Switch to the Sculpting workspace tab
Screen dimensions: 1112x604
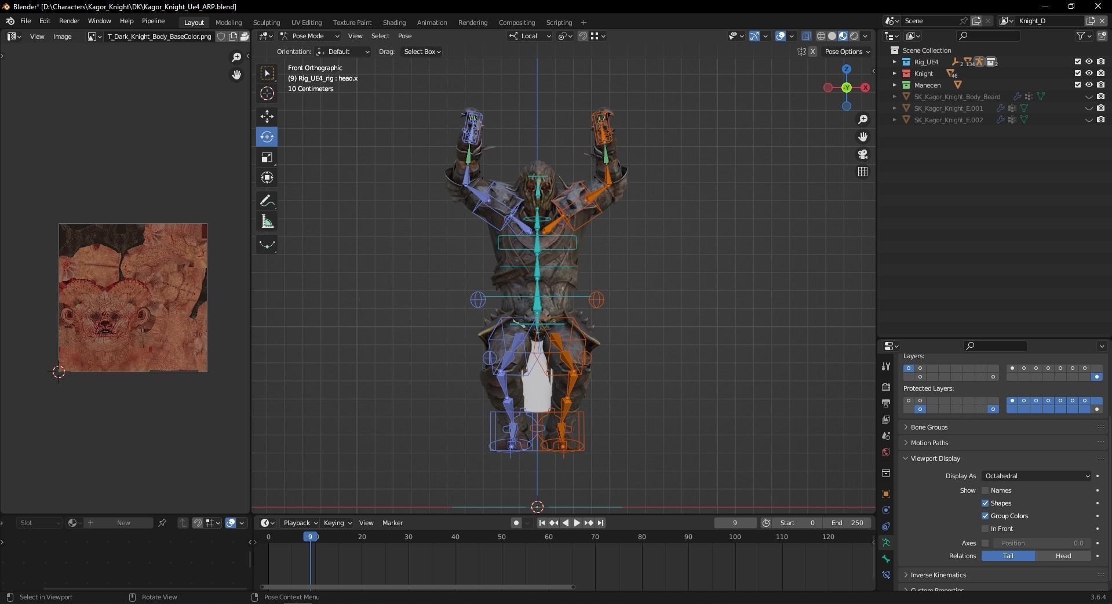tap(267, 23)
